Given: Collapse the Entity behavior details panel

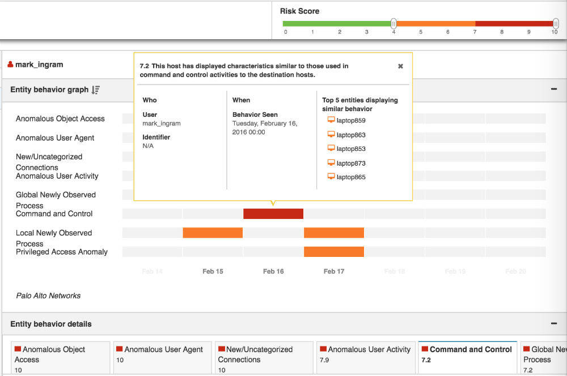Looking at the screenshot, I should click(553, 323).
